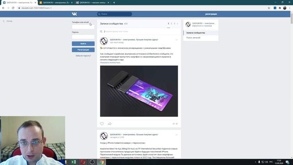The image size is (293, 165).
Task: Open the rollable smartphone post image
Action: click(139, 91)
